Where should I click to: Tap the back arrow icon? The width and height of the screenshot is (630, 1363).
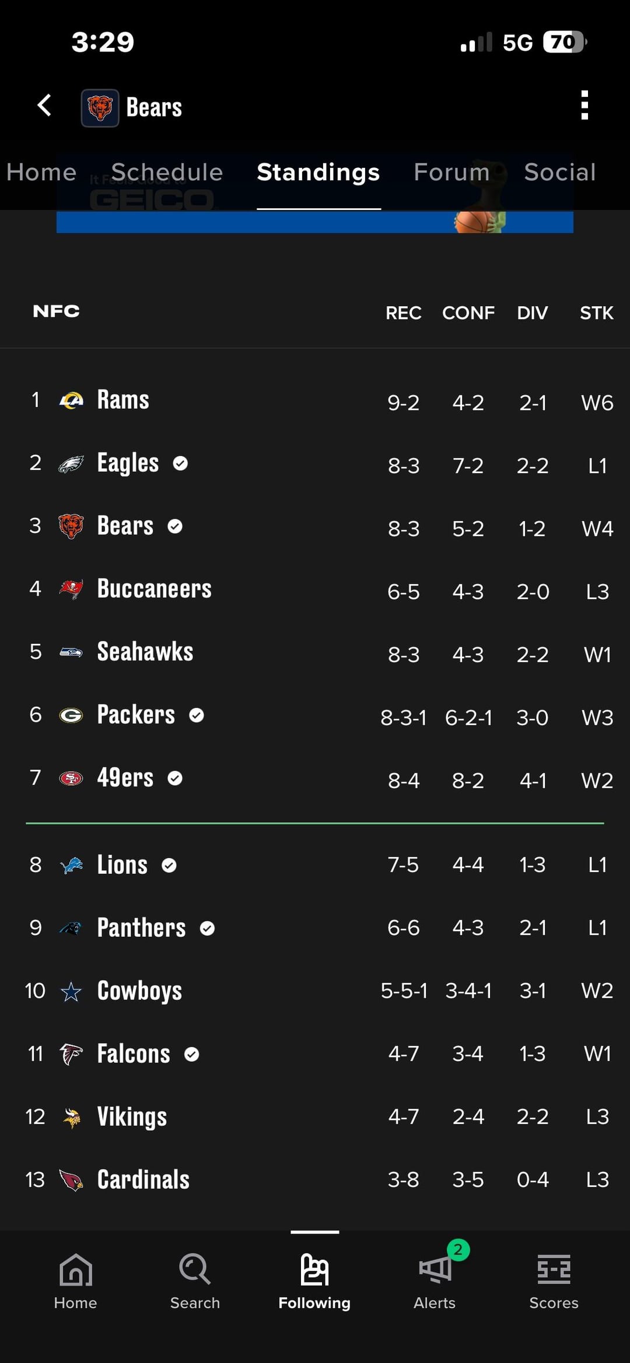coord(44,106)
